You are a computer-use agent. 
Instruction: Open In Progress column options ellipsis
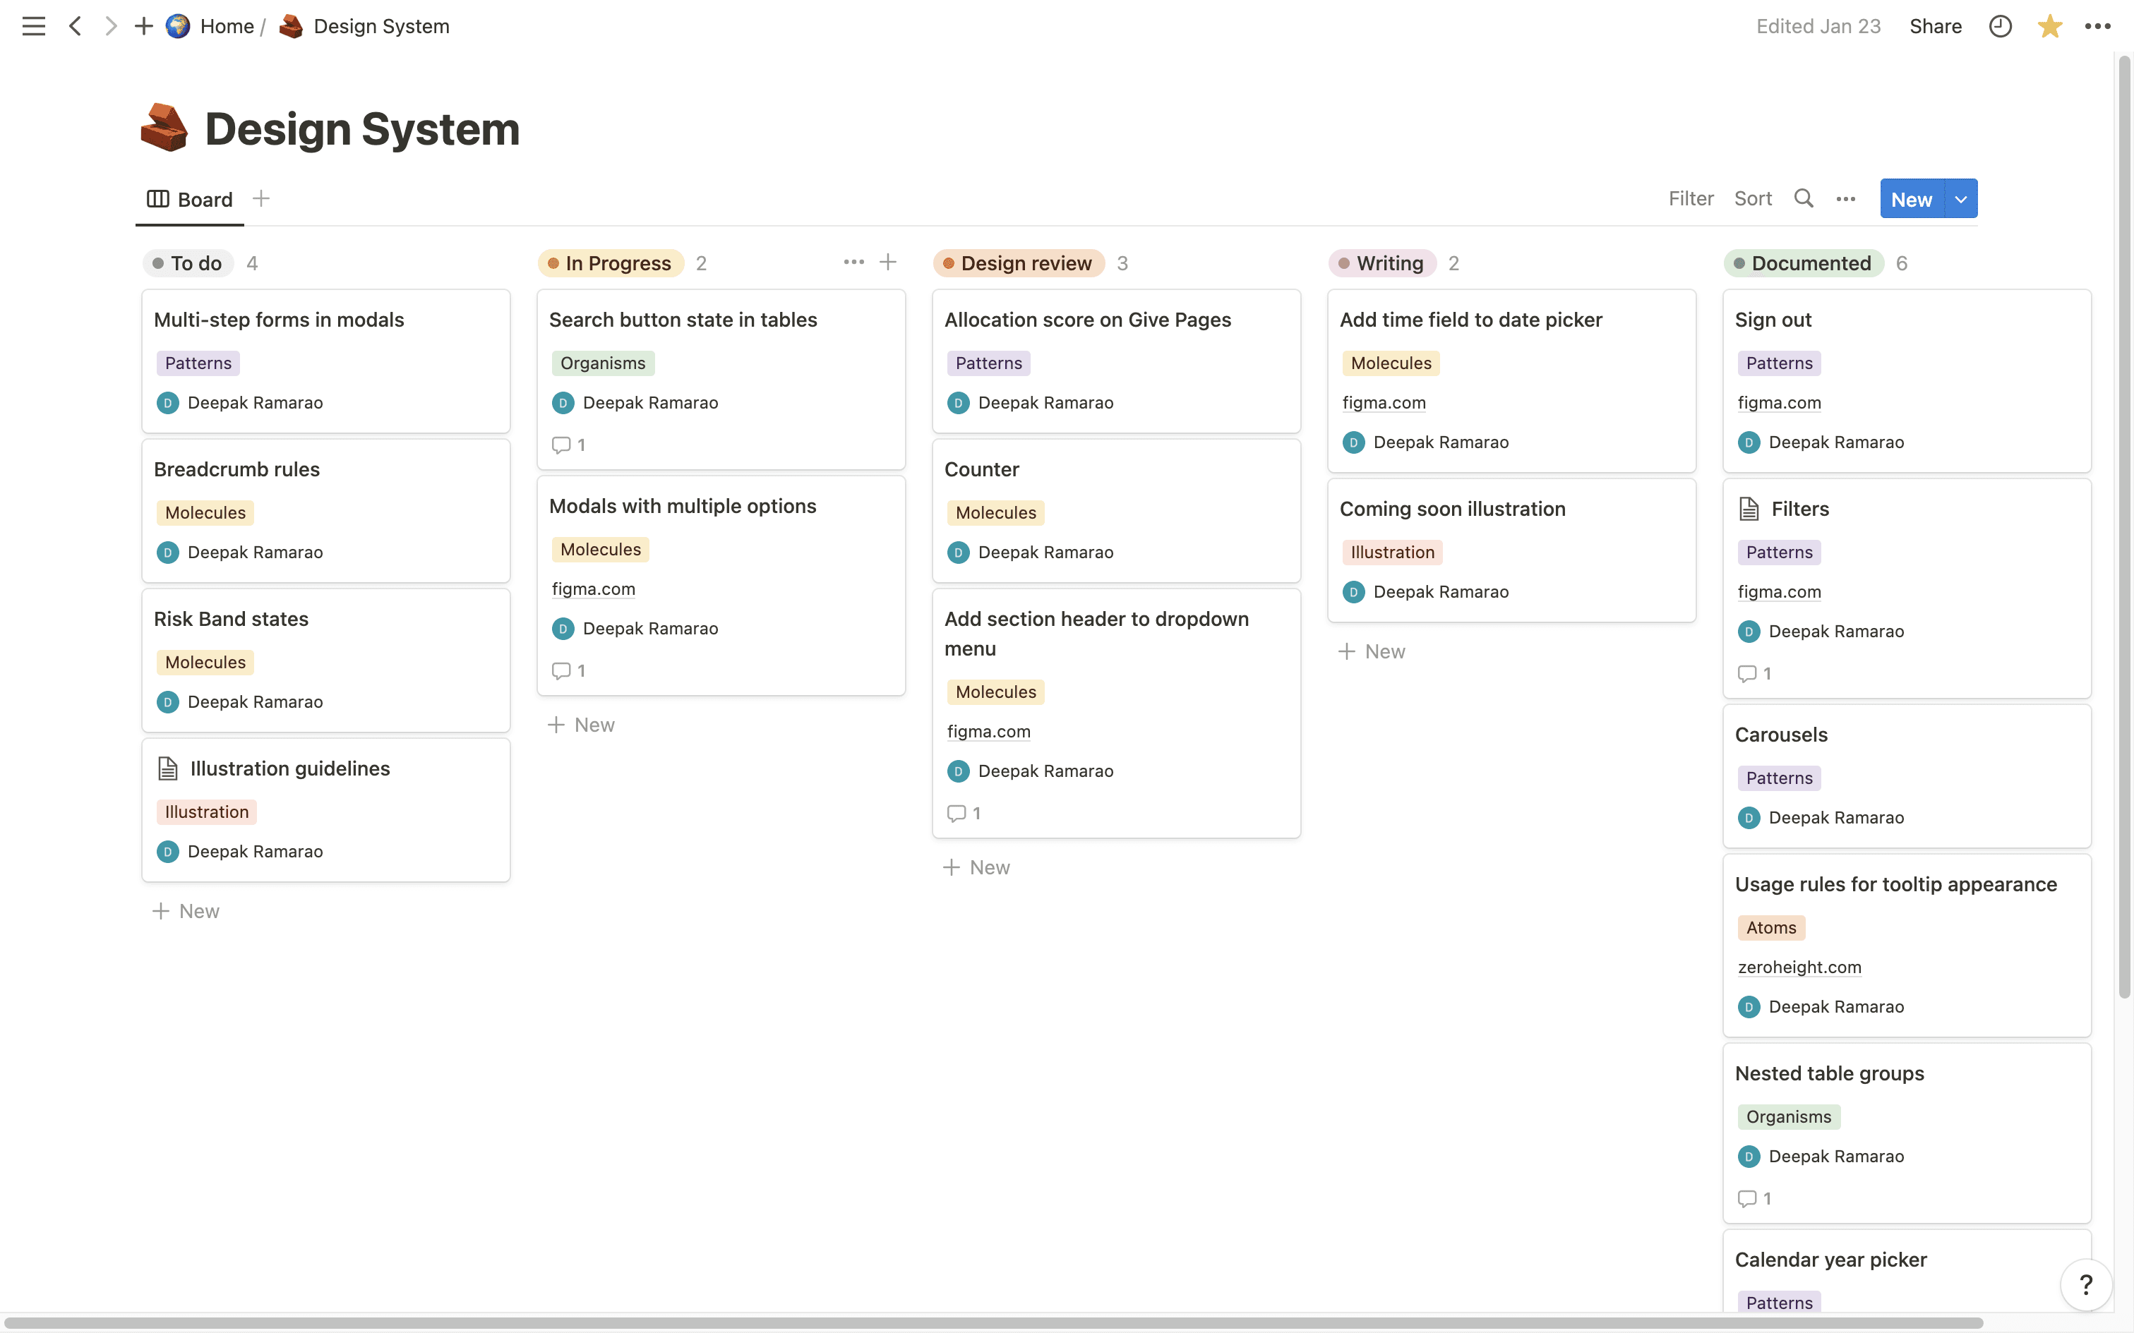tap(853, 262)
